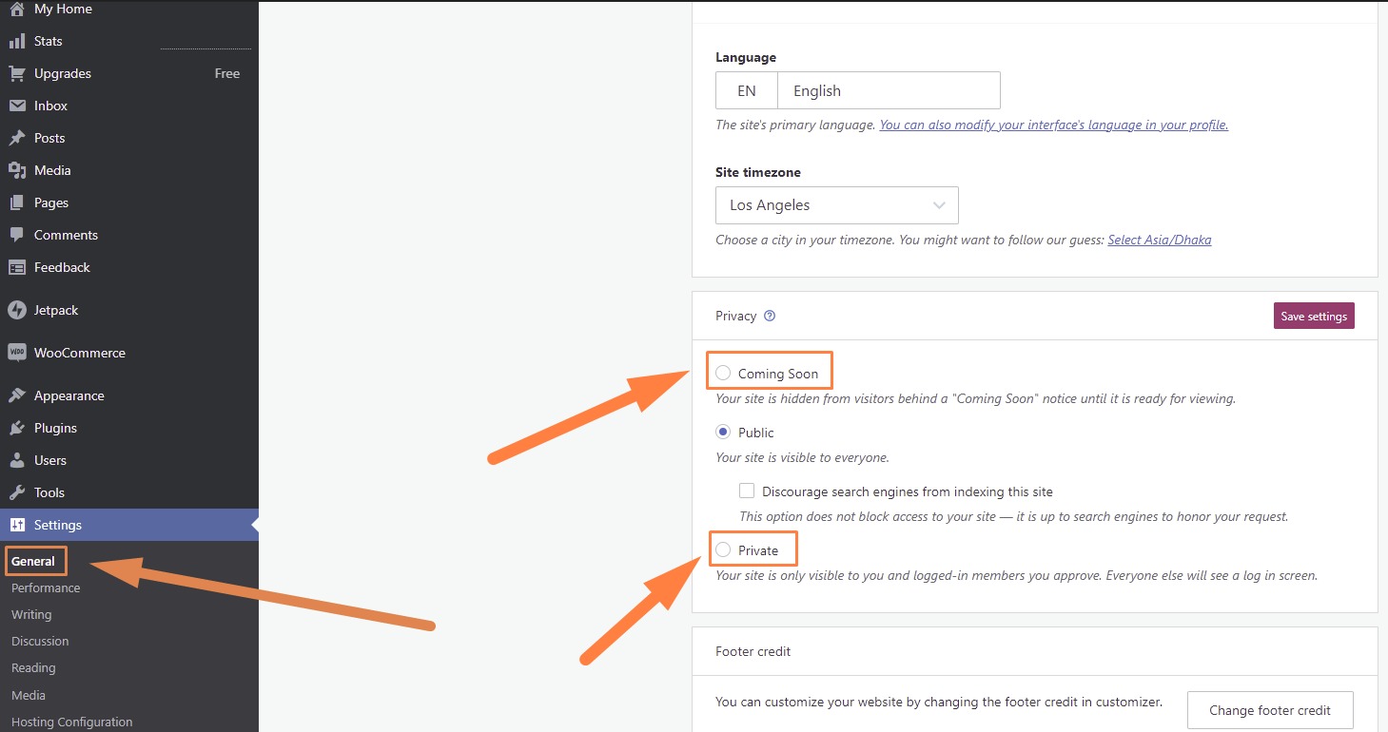The height and width of the screenshot is (732, 1388).
Task: Enable discourage search engines from indexing
Action: pos(747,491)
